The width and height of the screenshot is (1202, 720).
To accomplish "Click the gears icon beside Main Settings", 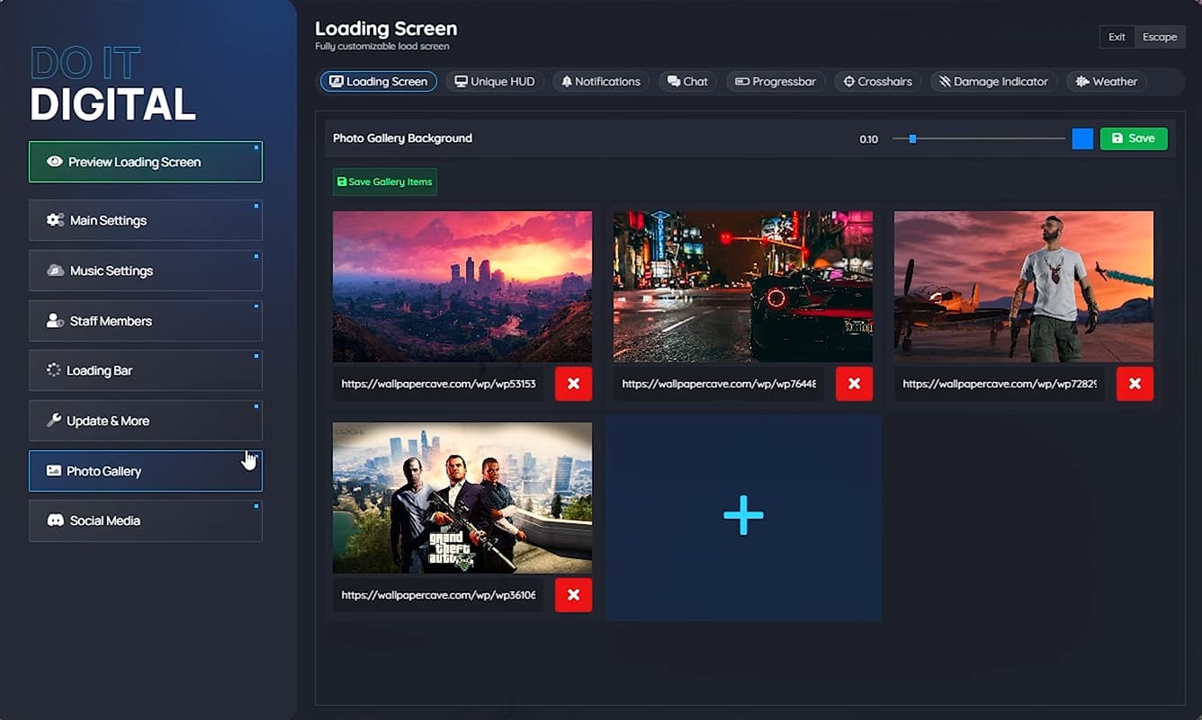I will pos(55,220).
